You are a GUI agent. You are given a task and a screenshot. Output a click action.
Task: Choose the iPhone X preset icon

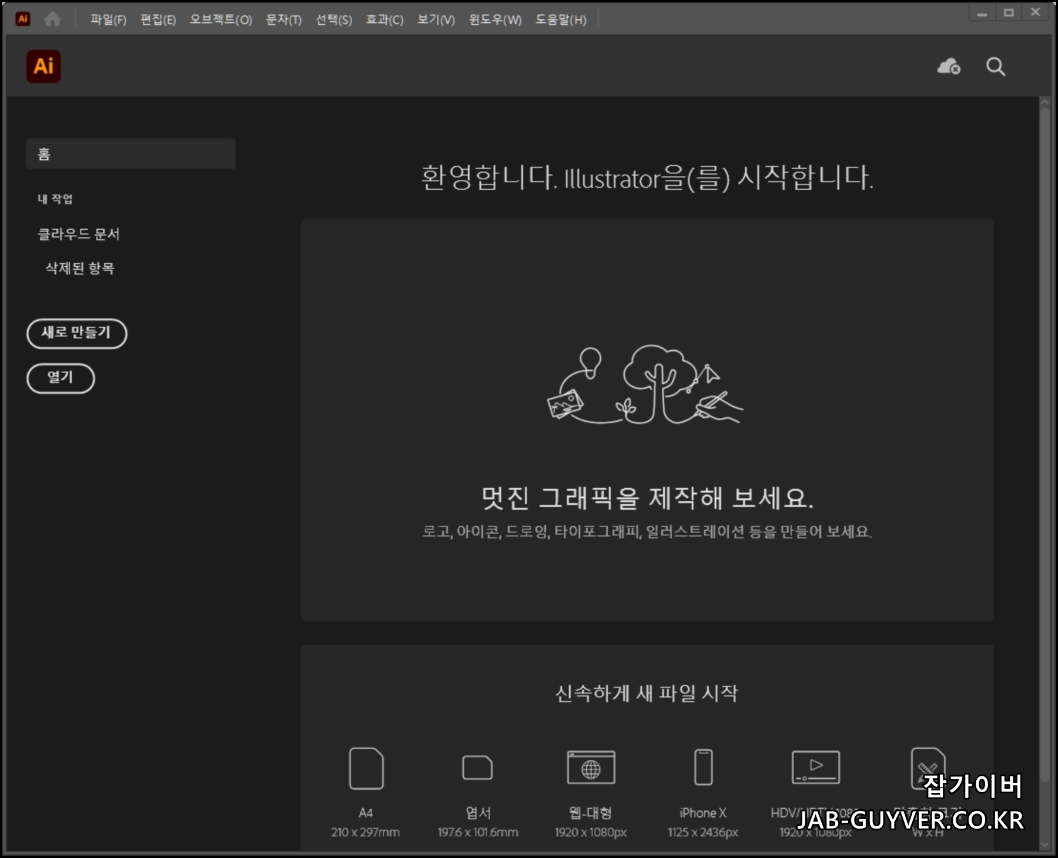coord(703,767)
